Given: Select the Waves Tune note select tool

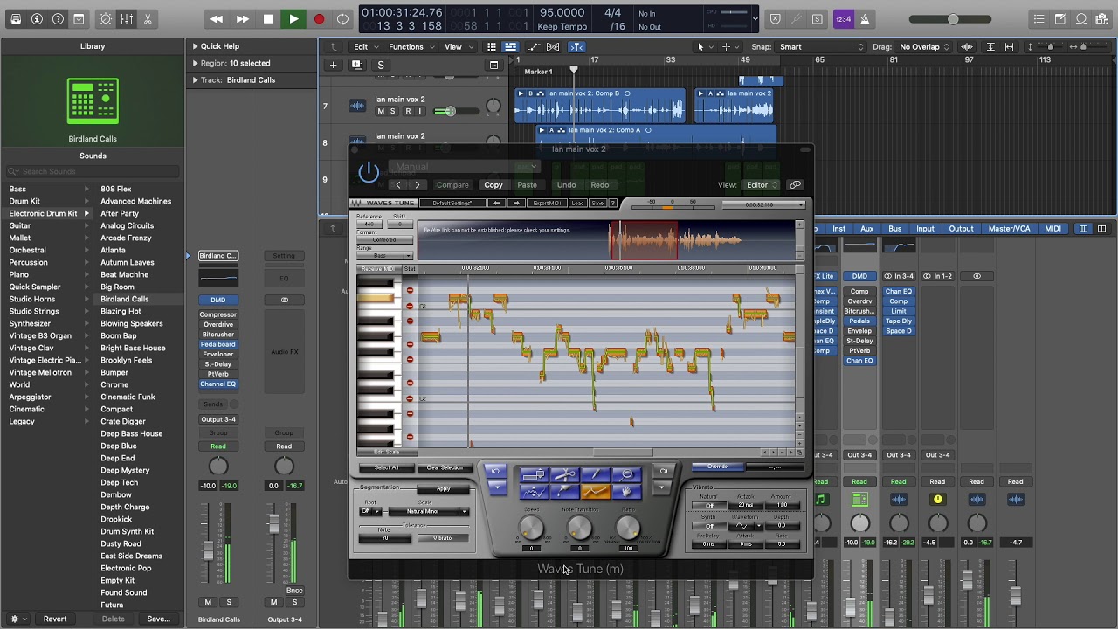Looking at the screenshot, I should point(534,475).
